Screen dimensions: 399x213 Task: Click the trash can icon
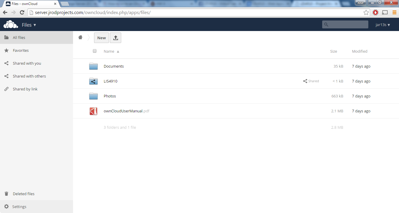pos(6,194)
